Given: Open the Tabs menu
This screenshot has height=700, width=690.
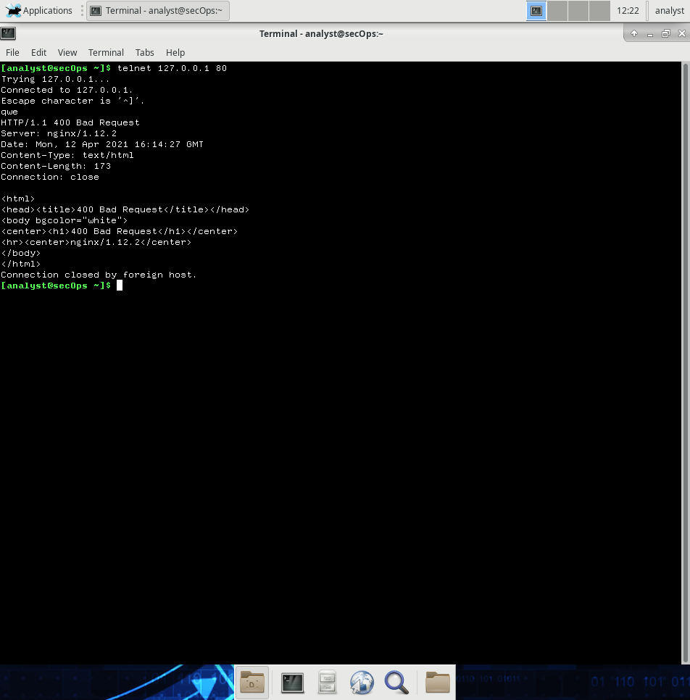Looking at the screenshot, I should [145, 53].
